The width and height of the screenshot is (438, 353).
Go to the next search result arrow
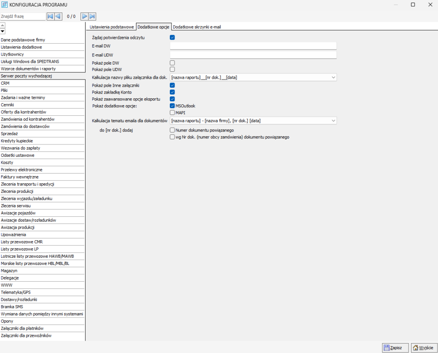[x=84, y=16]
